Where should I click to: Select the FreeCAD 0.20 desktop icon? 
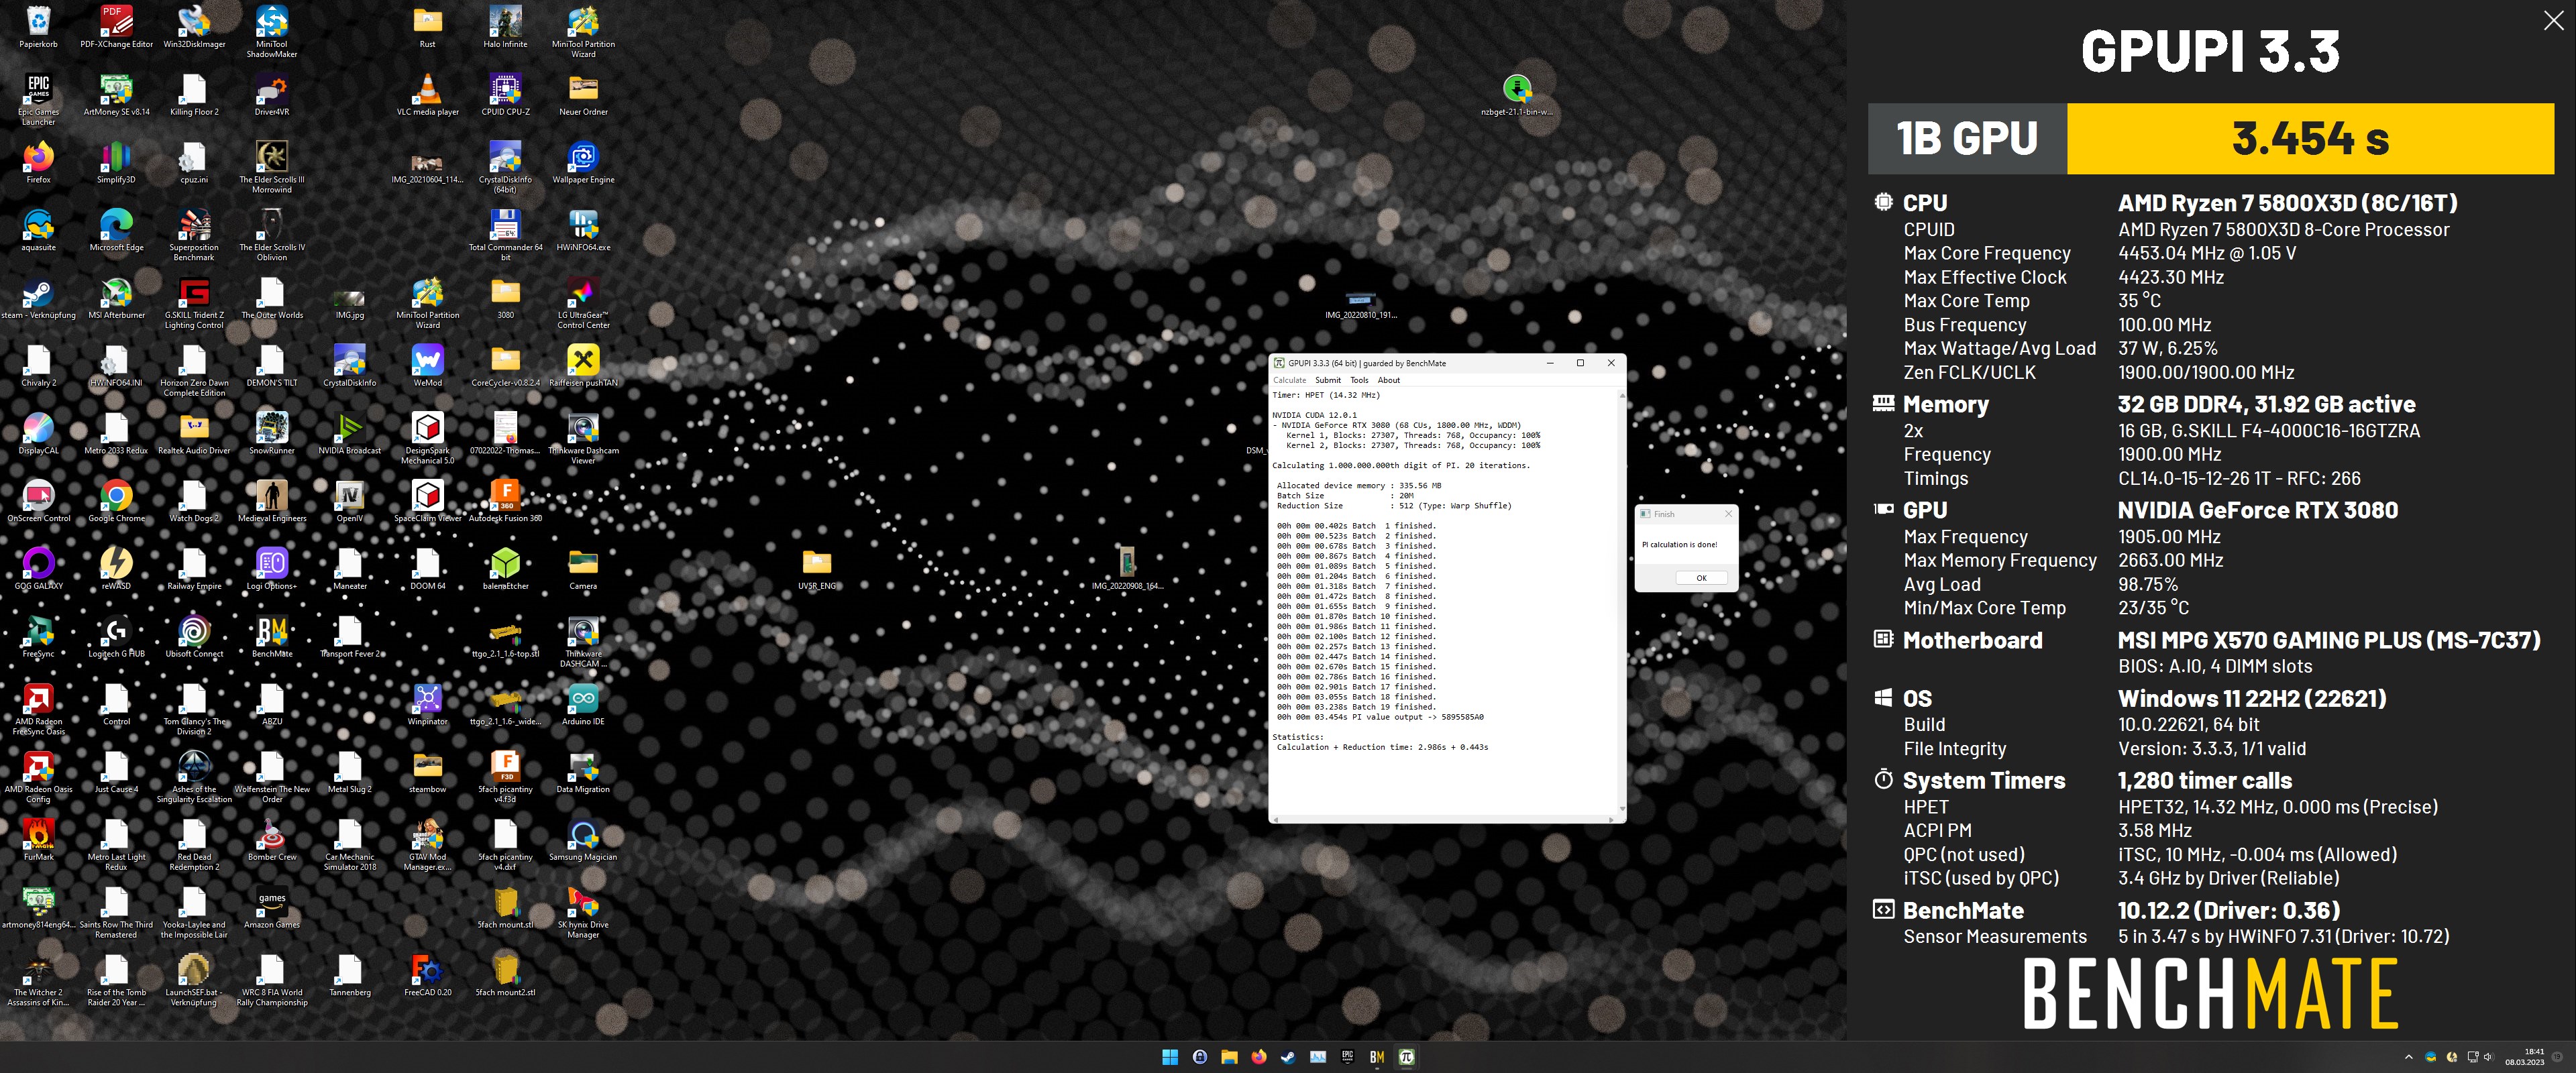(x=427, y=975)
